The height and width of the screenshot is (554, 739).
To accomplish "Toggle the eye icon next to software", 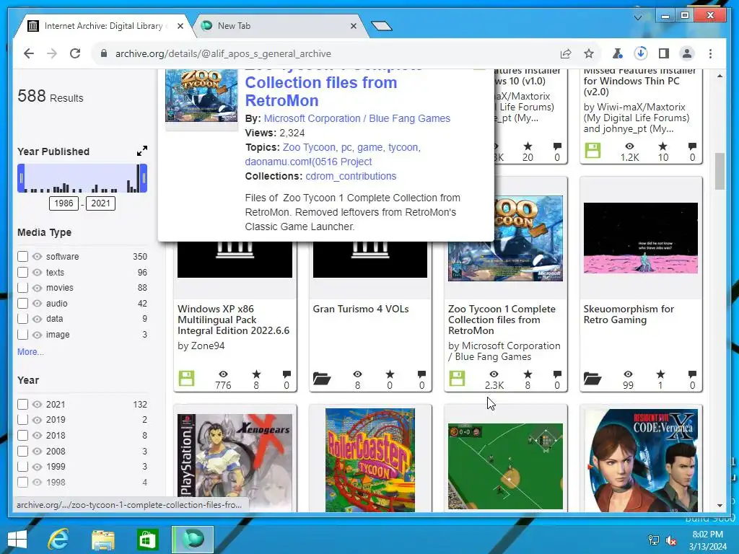I will [38, 256].
